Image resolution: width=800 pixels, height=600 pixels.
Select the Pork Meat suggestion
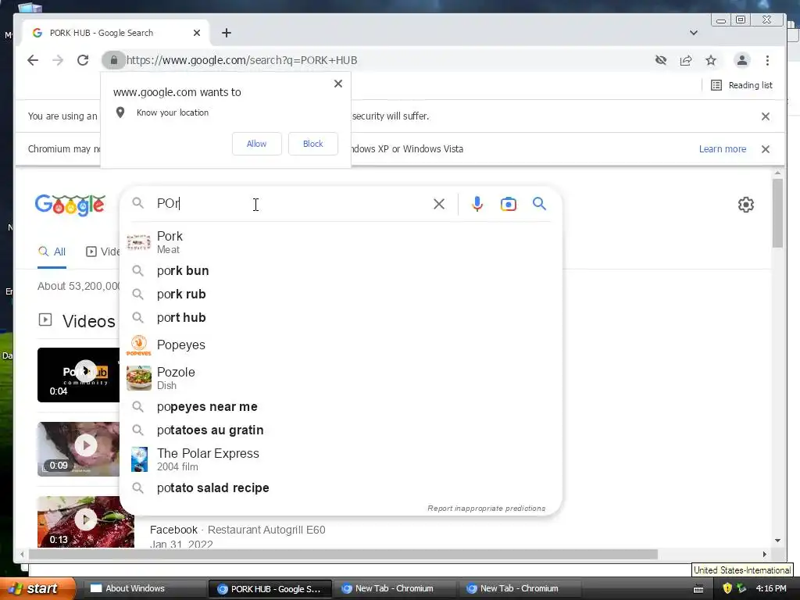341,242
